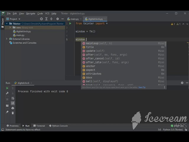Open the VCS menu

click(x=47, y=13)
